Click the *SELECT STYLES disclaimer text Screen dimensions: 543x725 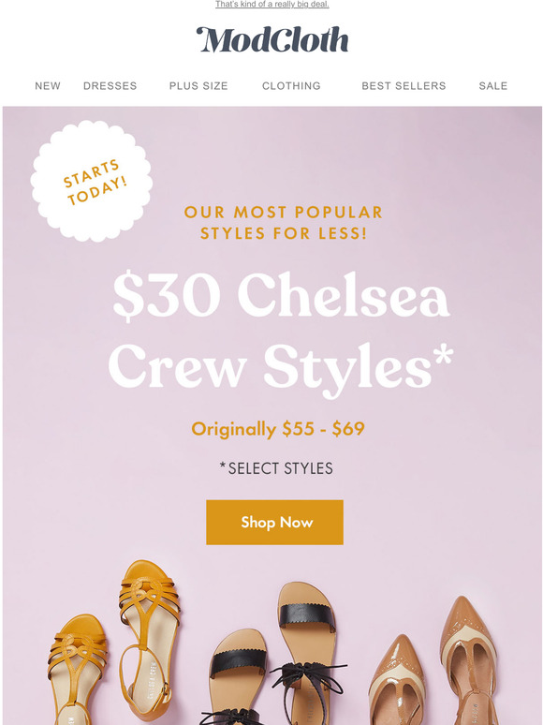(x=276, y=468)
